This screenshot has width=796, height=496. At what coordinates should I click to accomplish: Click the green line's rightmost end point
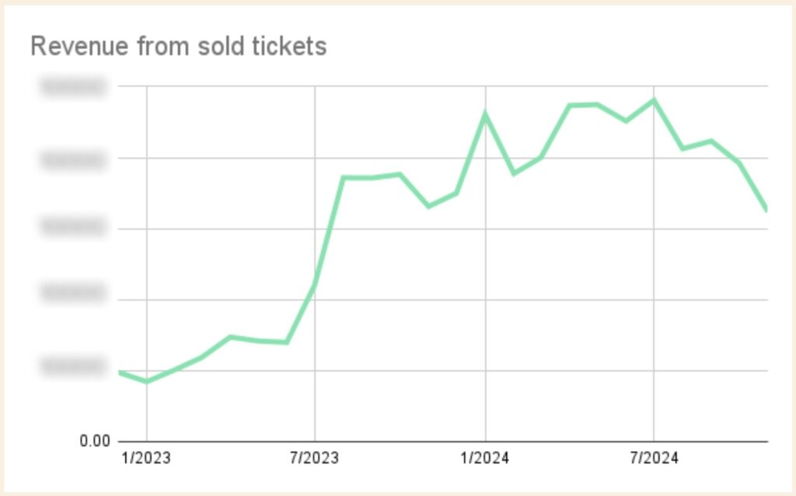point(766,210)
